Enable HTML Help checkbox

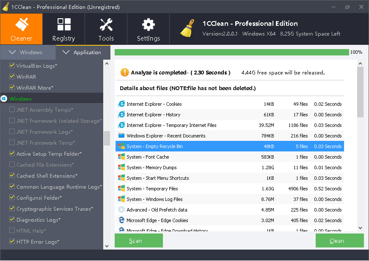coord(12,230)
